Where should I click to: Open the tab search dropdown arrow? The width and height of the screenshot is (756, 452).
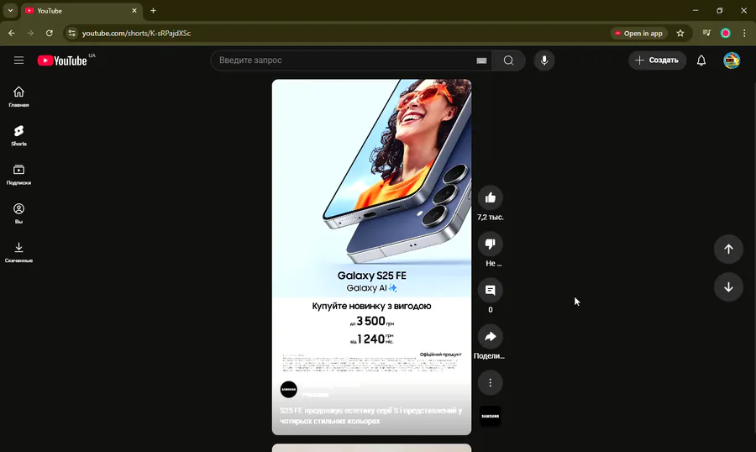(x=10, y=11)
